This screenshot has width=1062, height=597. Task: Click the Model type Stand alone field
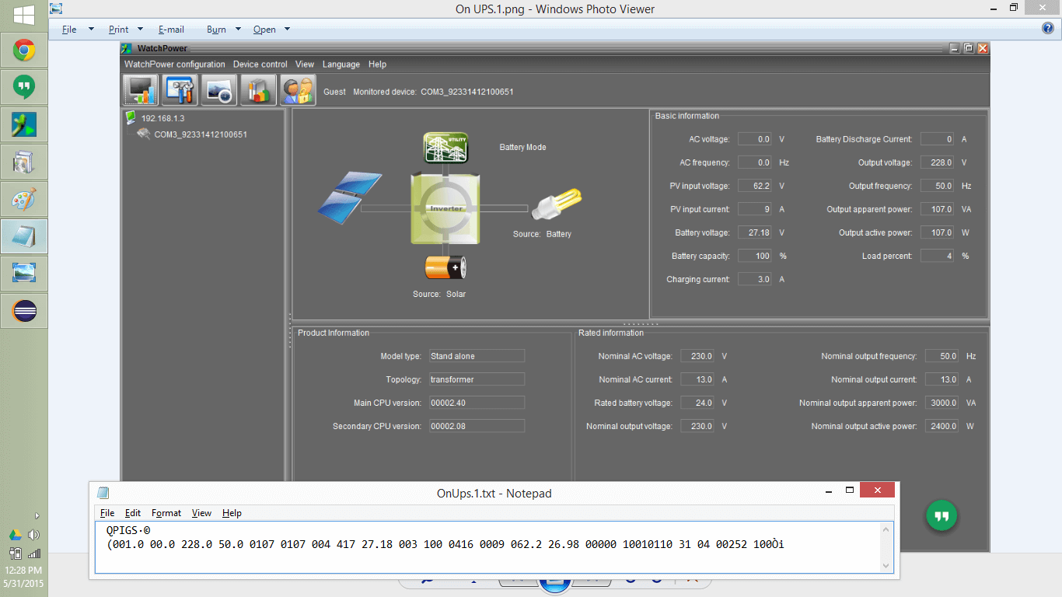[477, 356]
